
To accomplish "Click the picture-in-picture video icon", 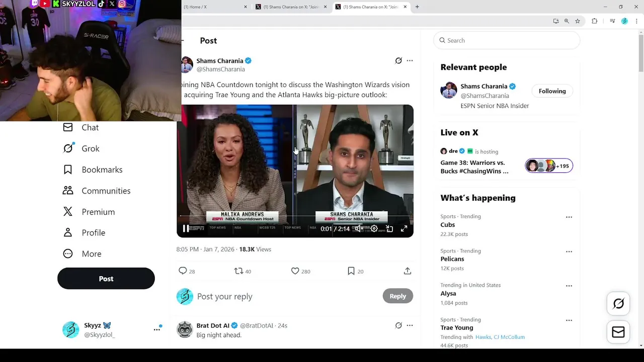I will coord(389,229).
